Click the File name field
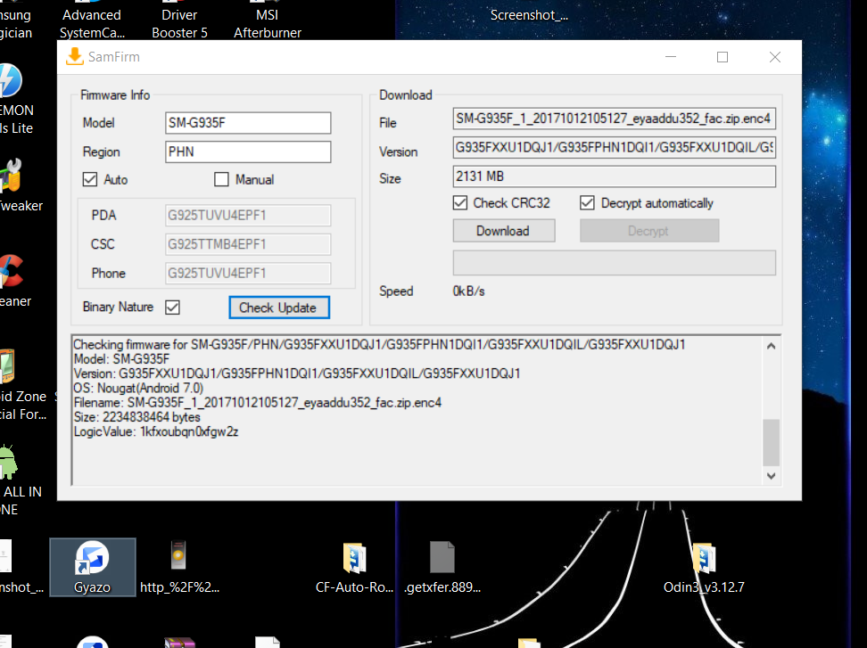The width and height of the screenshot is (867, 648). point(615,119)
